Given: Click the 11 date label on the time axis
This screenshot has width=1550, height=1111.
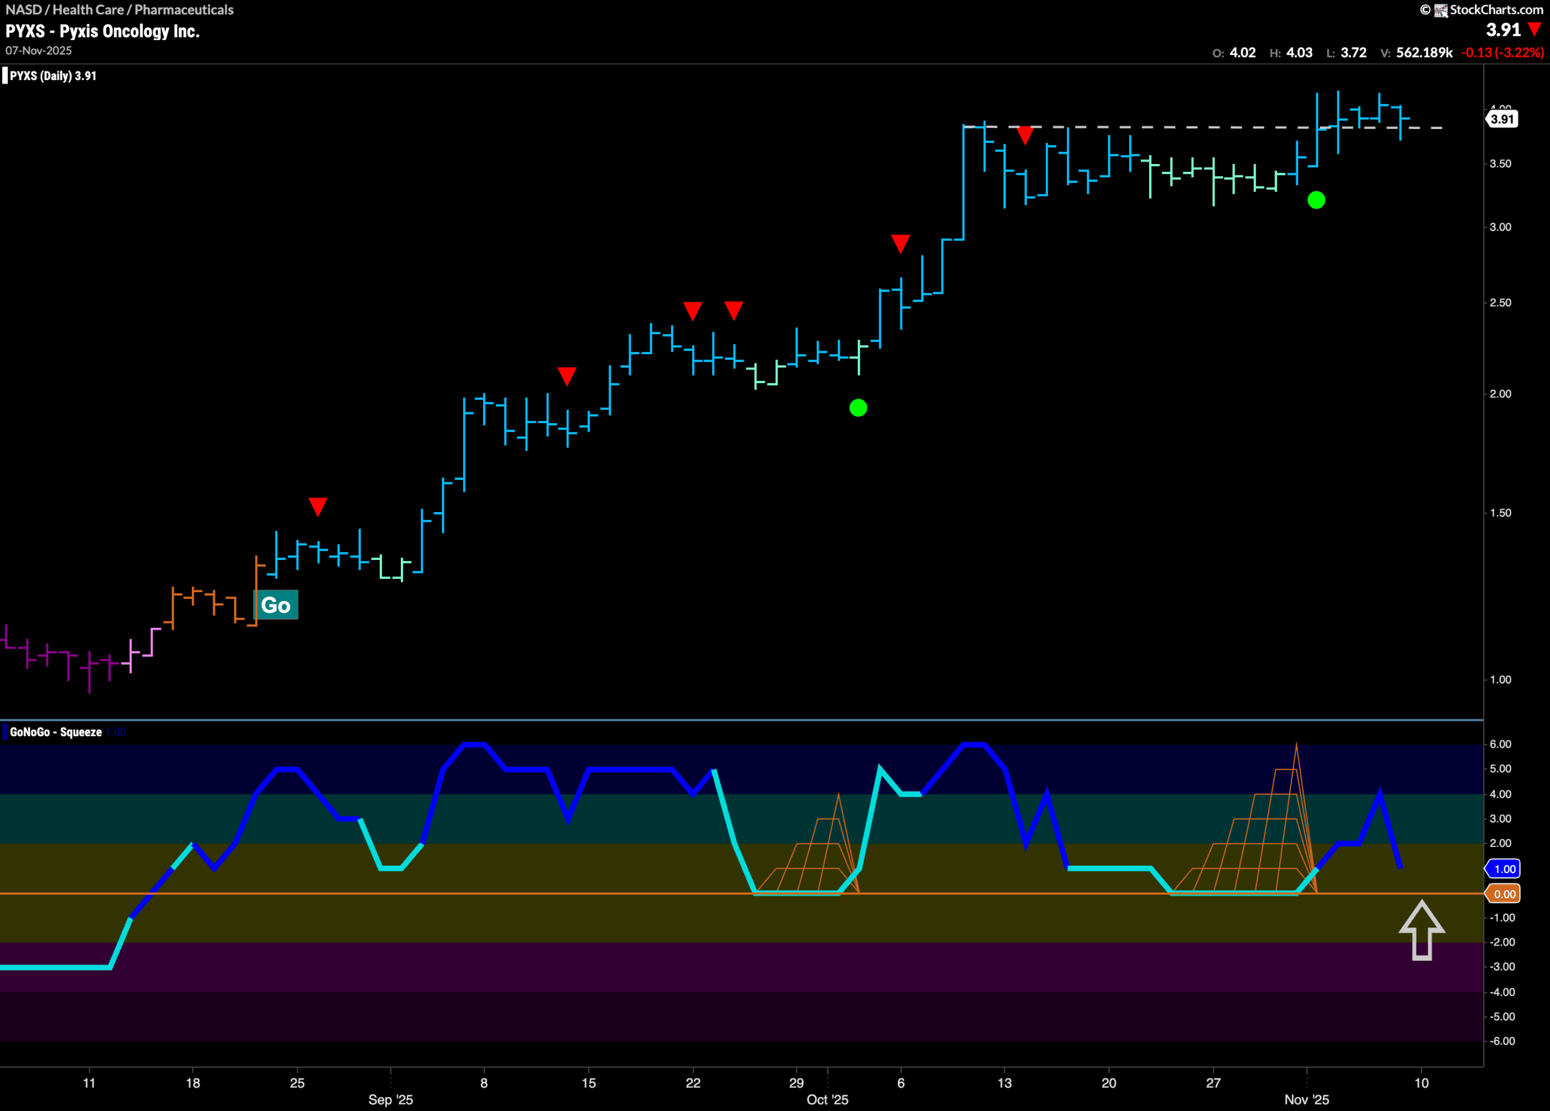Looking at the screenshot, I should (89, 1083).
